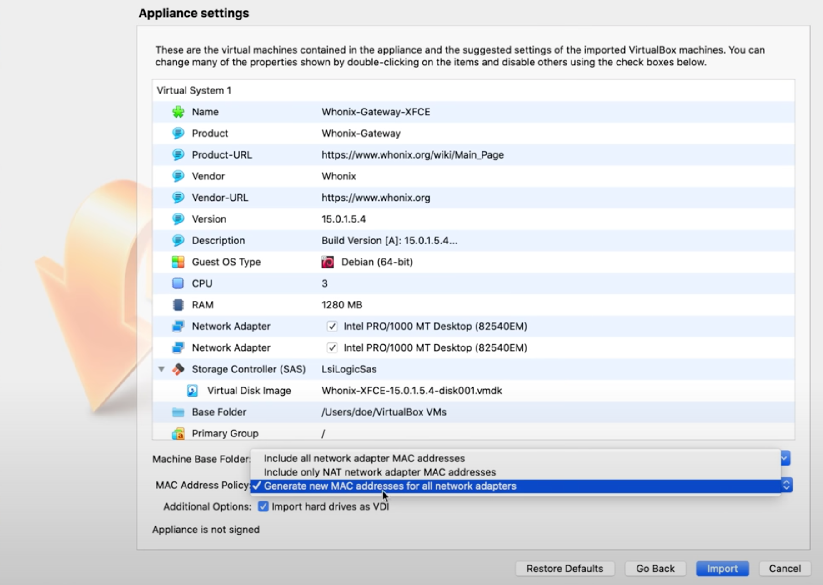
Task: Click the Base Folder icon
Action: pyautogui.click(x=178, y=412)
